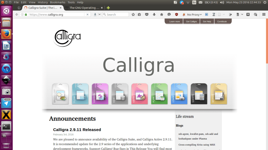Select the Sheets application icon
The height and width of the screenshot is (150, 268).
199,94
